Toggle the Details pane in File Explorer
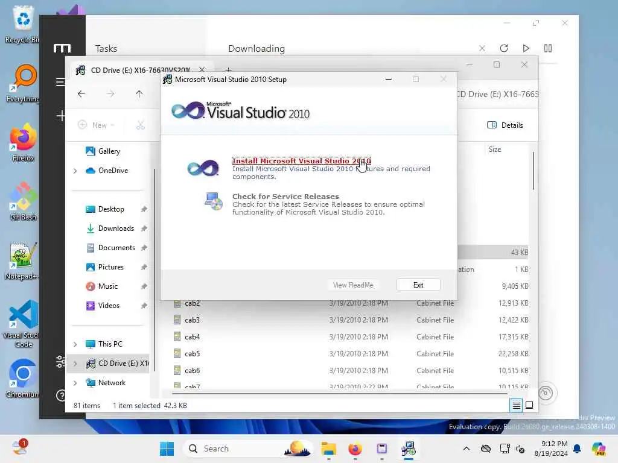Screen dimensions: 618x463 (505, 125)
